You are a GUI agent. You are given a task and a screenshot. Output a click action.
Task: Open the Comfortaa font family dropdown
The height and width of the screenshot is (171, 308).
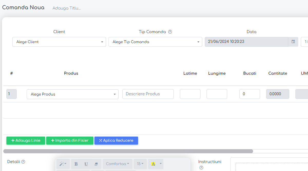[117, 164]
